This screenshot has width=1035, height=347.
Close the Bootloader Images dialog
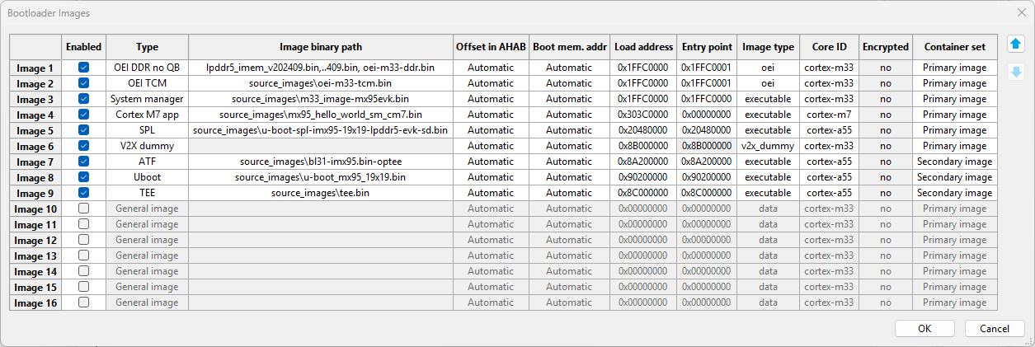1021,12
